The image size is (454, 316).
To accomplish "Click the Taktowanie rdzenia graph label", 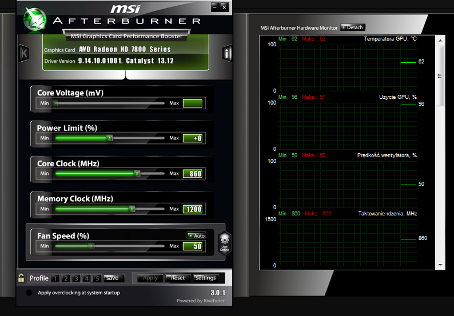I will pos(388,214).
